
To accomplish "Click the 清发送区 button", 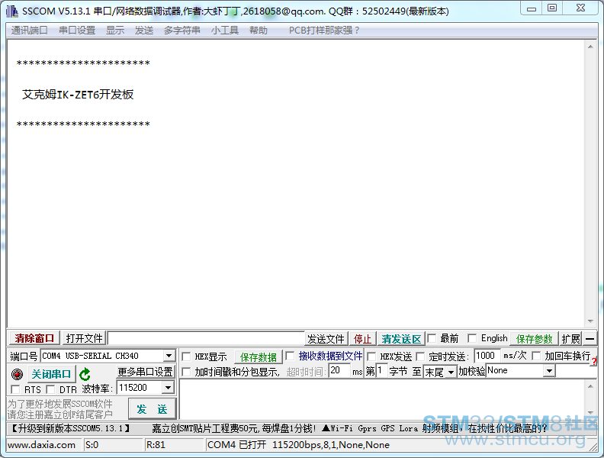I will (x=401, y=339).
